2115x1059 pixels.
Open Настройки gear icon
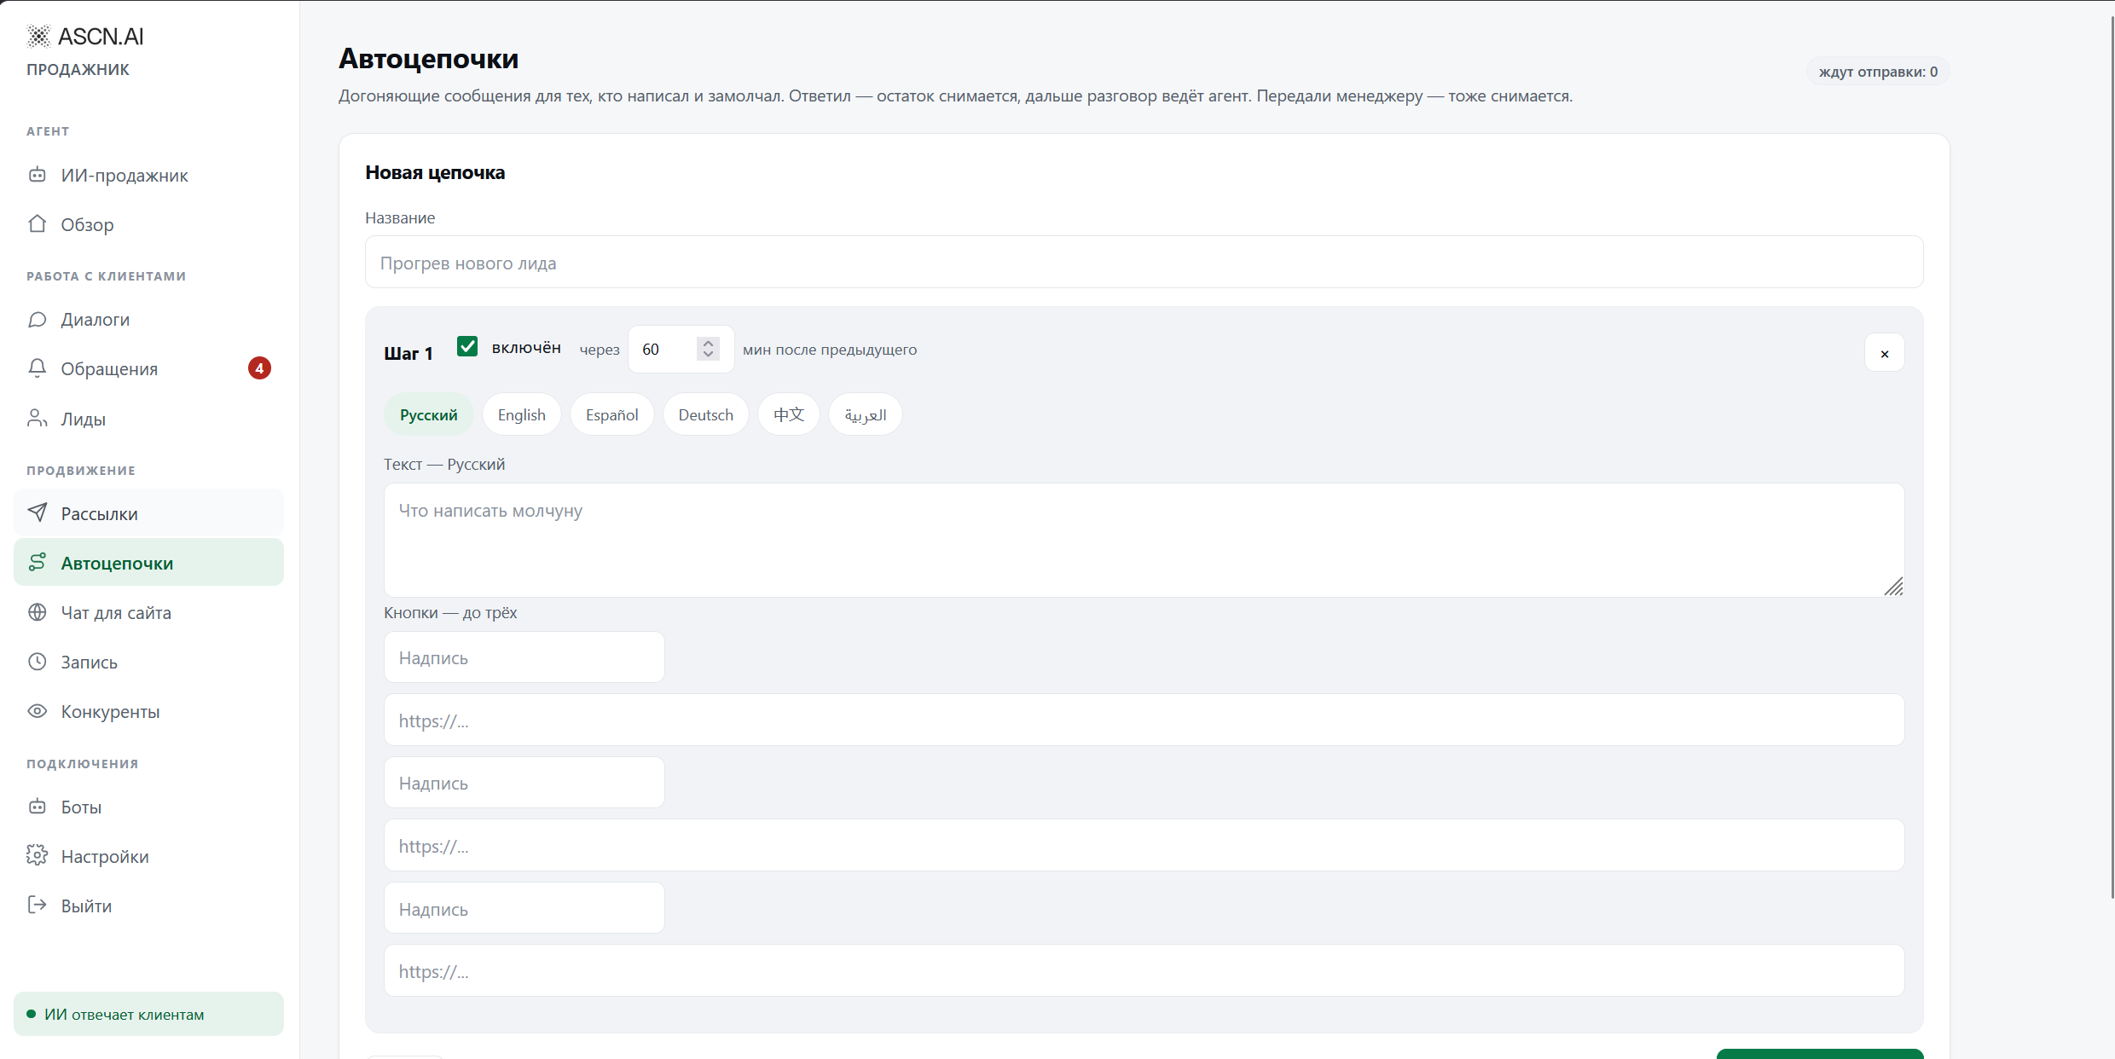pyautogui.click(x=38, y=855)
